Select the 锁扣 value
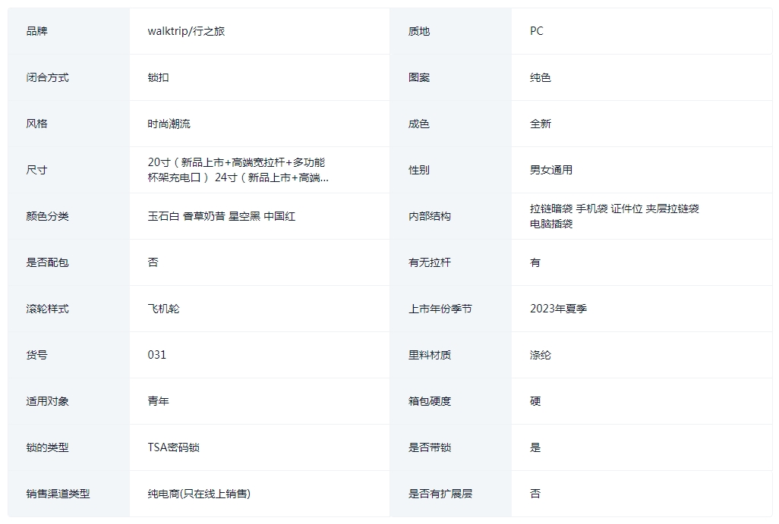The height and width of the screenshot is (524, 779). pos(158,77)
